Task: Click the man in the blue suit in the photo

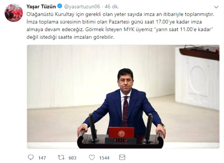Action: coord(122,103)
